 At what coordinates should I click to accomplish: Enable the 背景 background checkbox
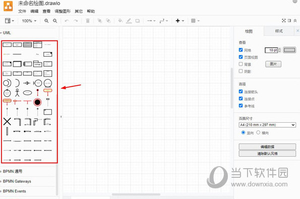[241, 64]
